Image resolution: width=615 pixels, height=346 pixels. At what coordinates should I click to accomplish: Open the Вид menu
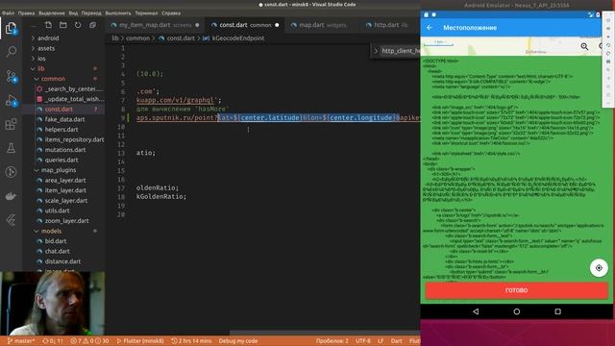pyautogui.click(x=73, y=12)
